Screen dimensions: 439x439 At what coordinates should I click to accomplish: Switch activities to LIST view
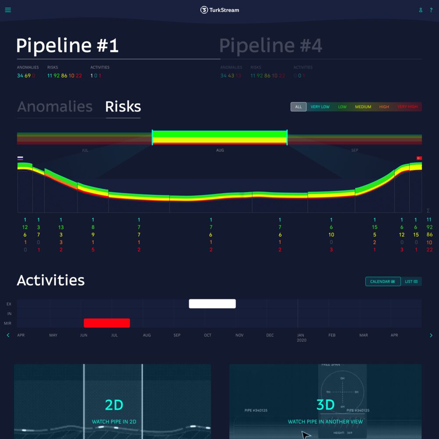(x=411, y=281)
